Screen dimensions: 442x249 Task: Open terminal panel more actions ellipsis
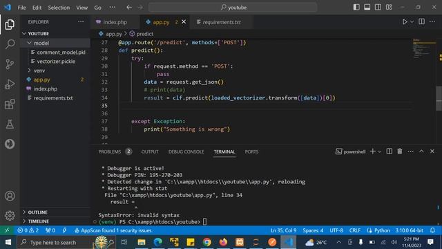pyautogui.click(x=410, y=151)
